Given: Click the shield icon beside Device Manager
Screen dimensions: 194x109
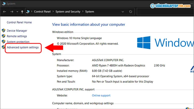Looking at the screenshot, I should click(4, 31).
